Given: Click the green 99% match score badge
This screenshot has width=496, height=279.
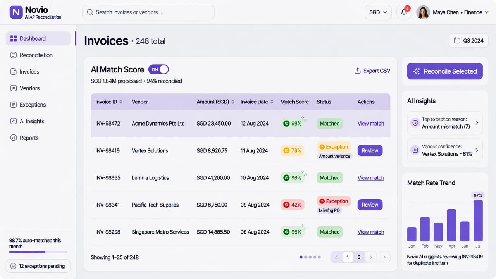Looking at the screenshot, I should pyautogui.click(x=293, y=178).
